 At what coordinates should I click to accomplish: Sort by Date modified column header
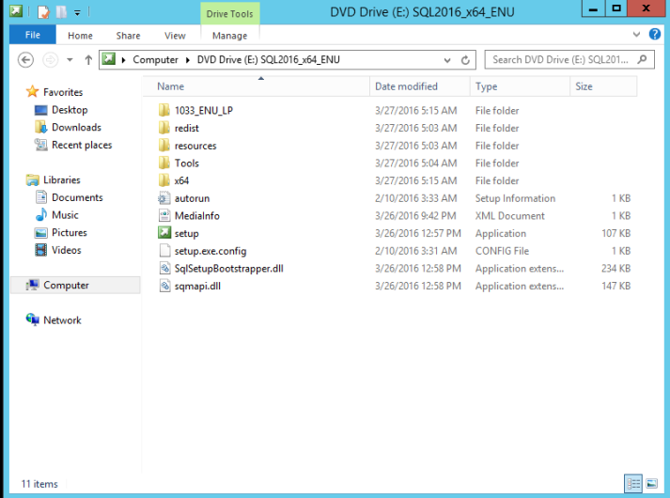420,86
